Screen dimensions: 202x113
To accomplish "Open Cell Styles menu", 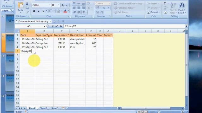I will (x=122, y=12).
